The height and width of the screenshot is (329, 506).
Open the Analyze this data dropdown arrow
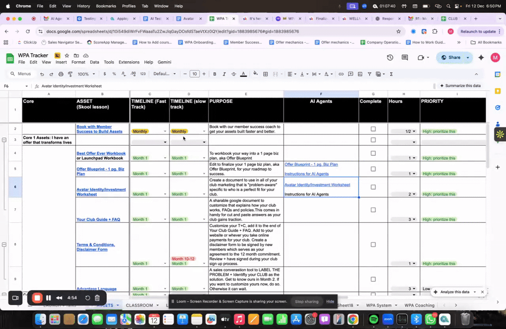tap(475, 292)
